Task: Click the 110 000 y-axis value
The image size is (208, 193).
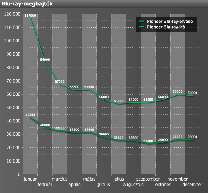Action: pyautogui.click(x=12, y=27)
